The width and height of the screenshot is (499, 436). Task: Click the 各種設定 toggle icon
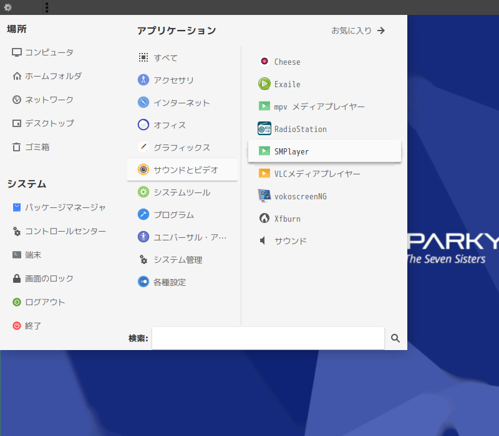coord(143,282)
